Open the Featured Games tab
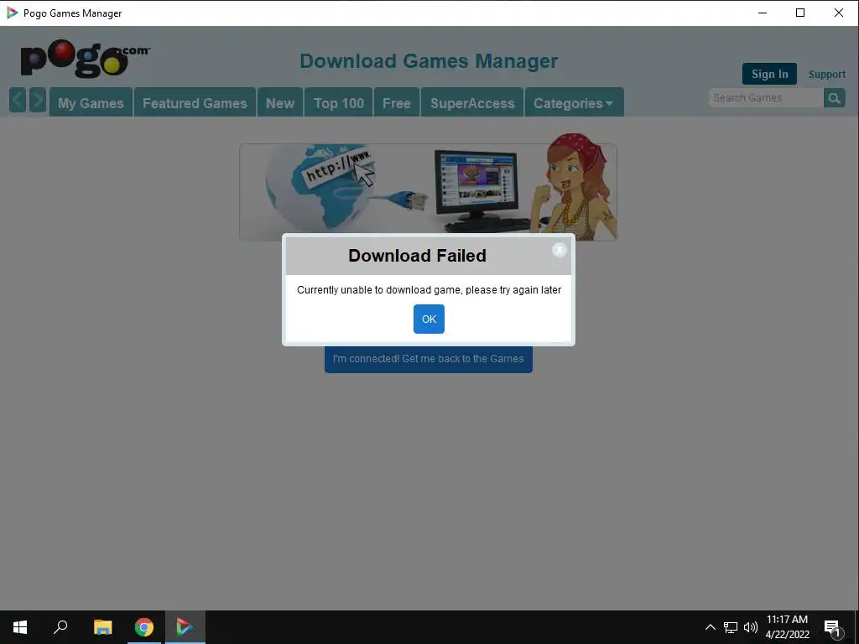 click(x=195, y=102)
